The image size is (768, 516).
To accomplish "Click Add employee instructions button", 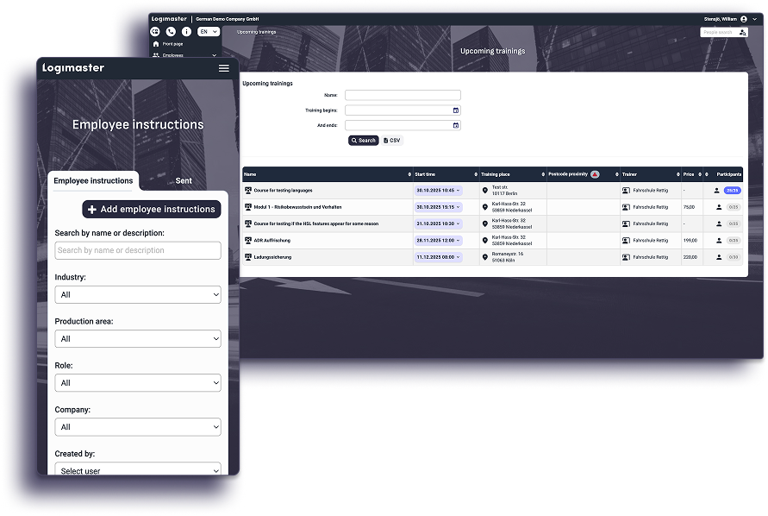I will (152, 210).
